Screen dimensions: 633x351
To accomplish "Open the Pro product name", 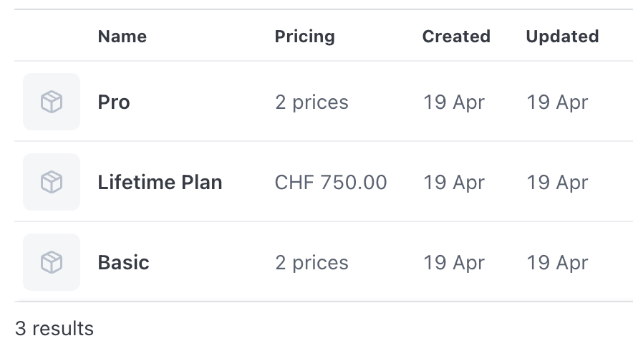I will 114,102.
